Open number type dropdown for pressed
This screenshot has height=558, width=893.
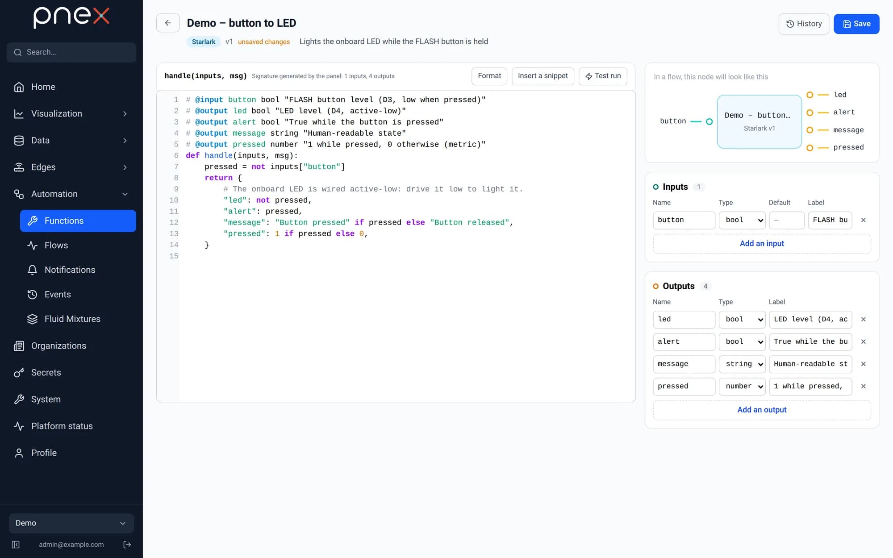pos(742,387)
